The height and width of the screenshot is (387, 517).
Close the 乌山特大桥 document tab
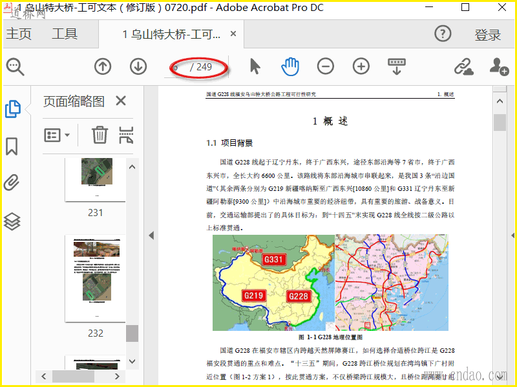233,34
